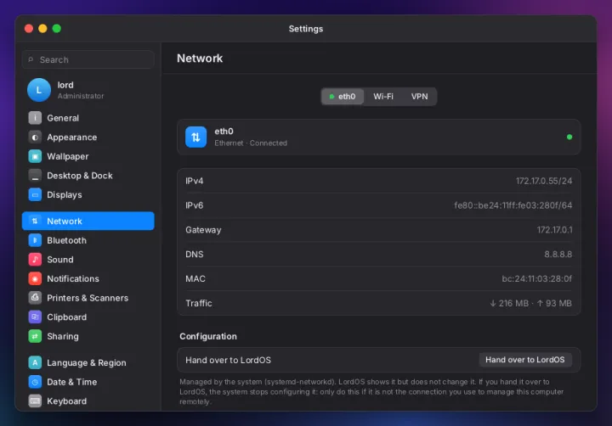The image size is (612, 426).
Task: Click the Traffic row label
Action: coord(199,303)
